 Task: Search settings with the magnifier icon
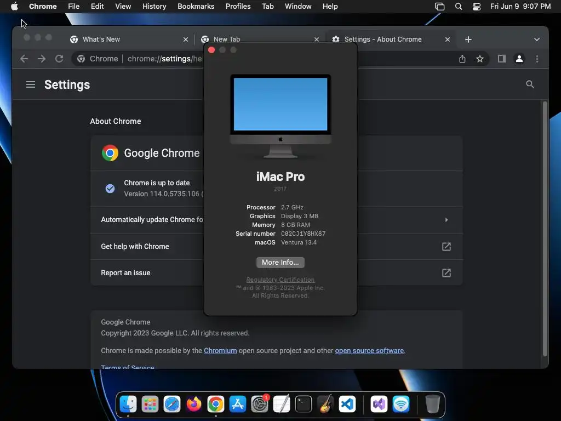530,84
